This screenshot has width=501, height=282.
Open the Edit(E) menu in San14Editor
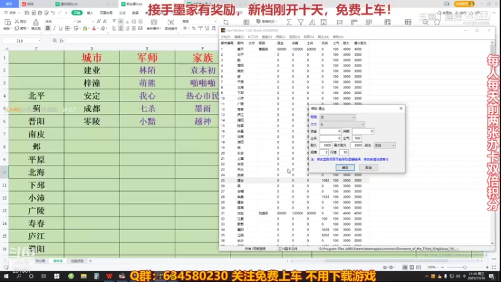click(x=239, y=37)
